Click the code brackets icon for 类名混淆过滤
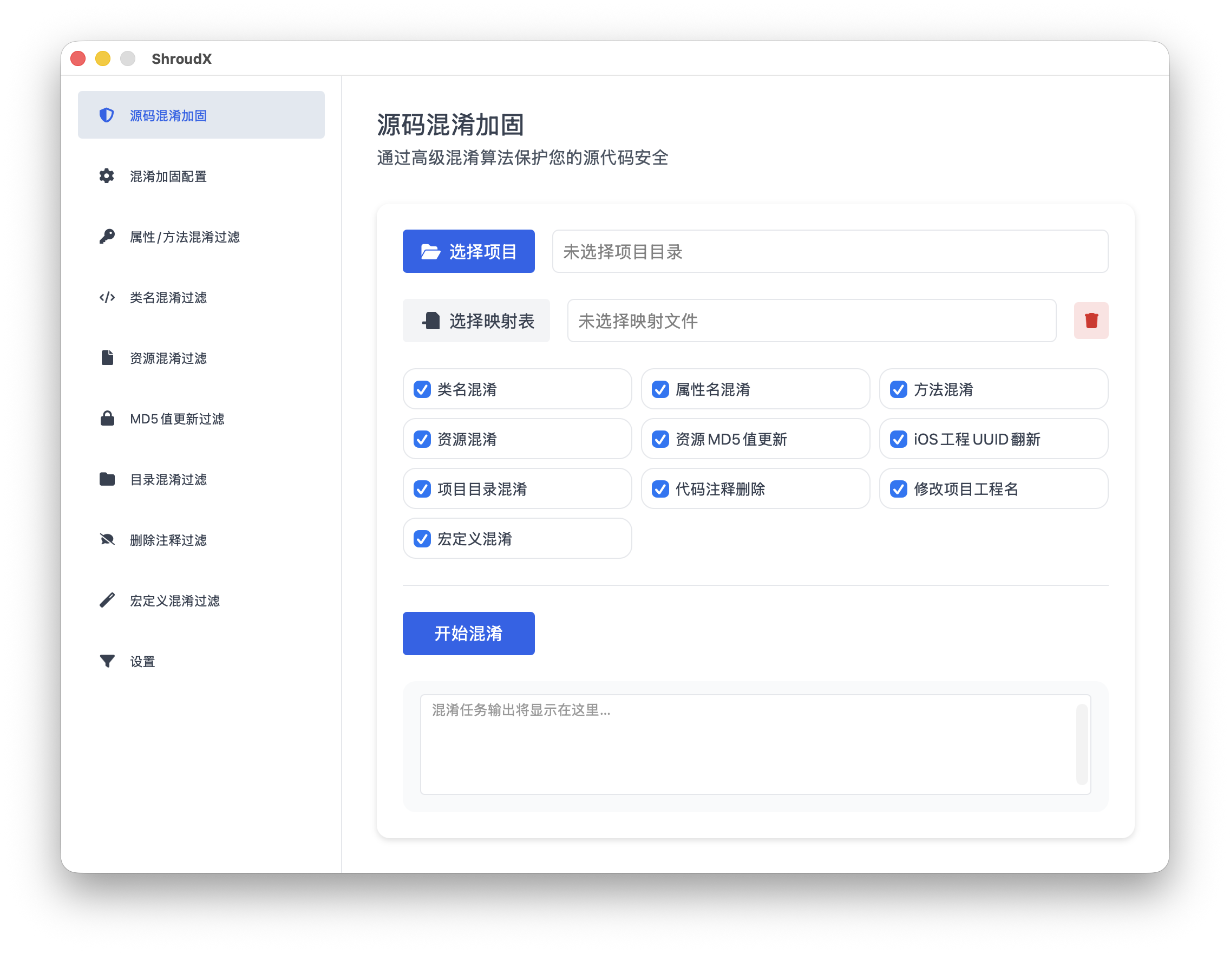The image size is (1230, 953). 107,297
